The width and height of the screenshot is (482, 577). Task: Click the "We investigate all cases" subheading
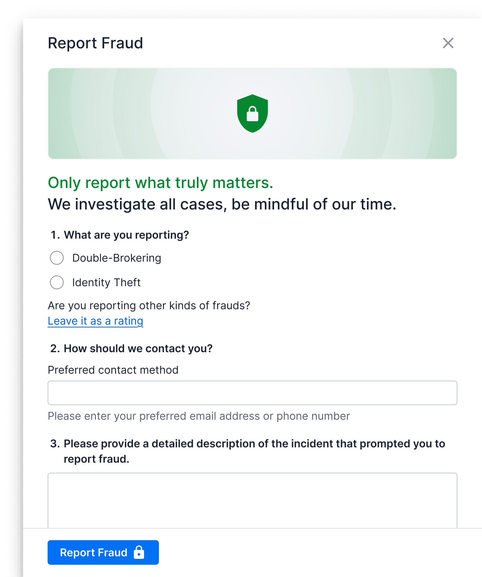coord(222,204)
